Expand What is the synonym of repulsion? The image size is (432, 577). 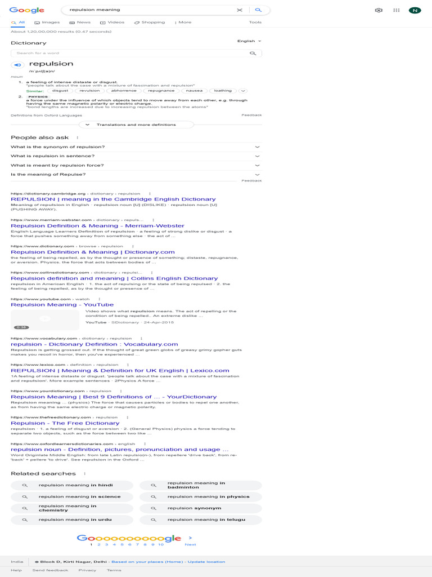tap(136, 147)
